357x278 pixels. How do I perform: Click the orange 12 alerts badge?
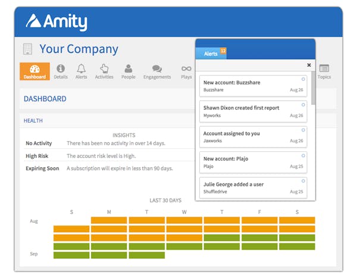[x=223, y=51]
